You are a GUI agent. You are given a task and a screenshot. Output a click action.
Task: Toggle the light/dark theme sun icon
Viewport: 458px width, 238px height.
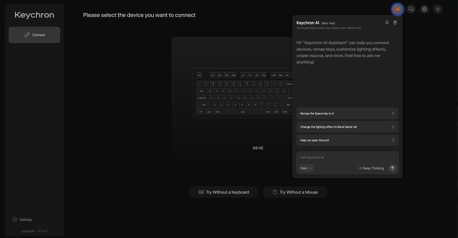coord(438,9)
